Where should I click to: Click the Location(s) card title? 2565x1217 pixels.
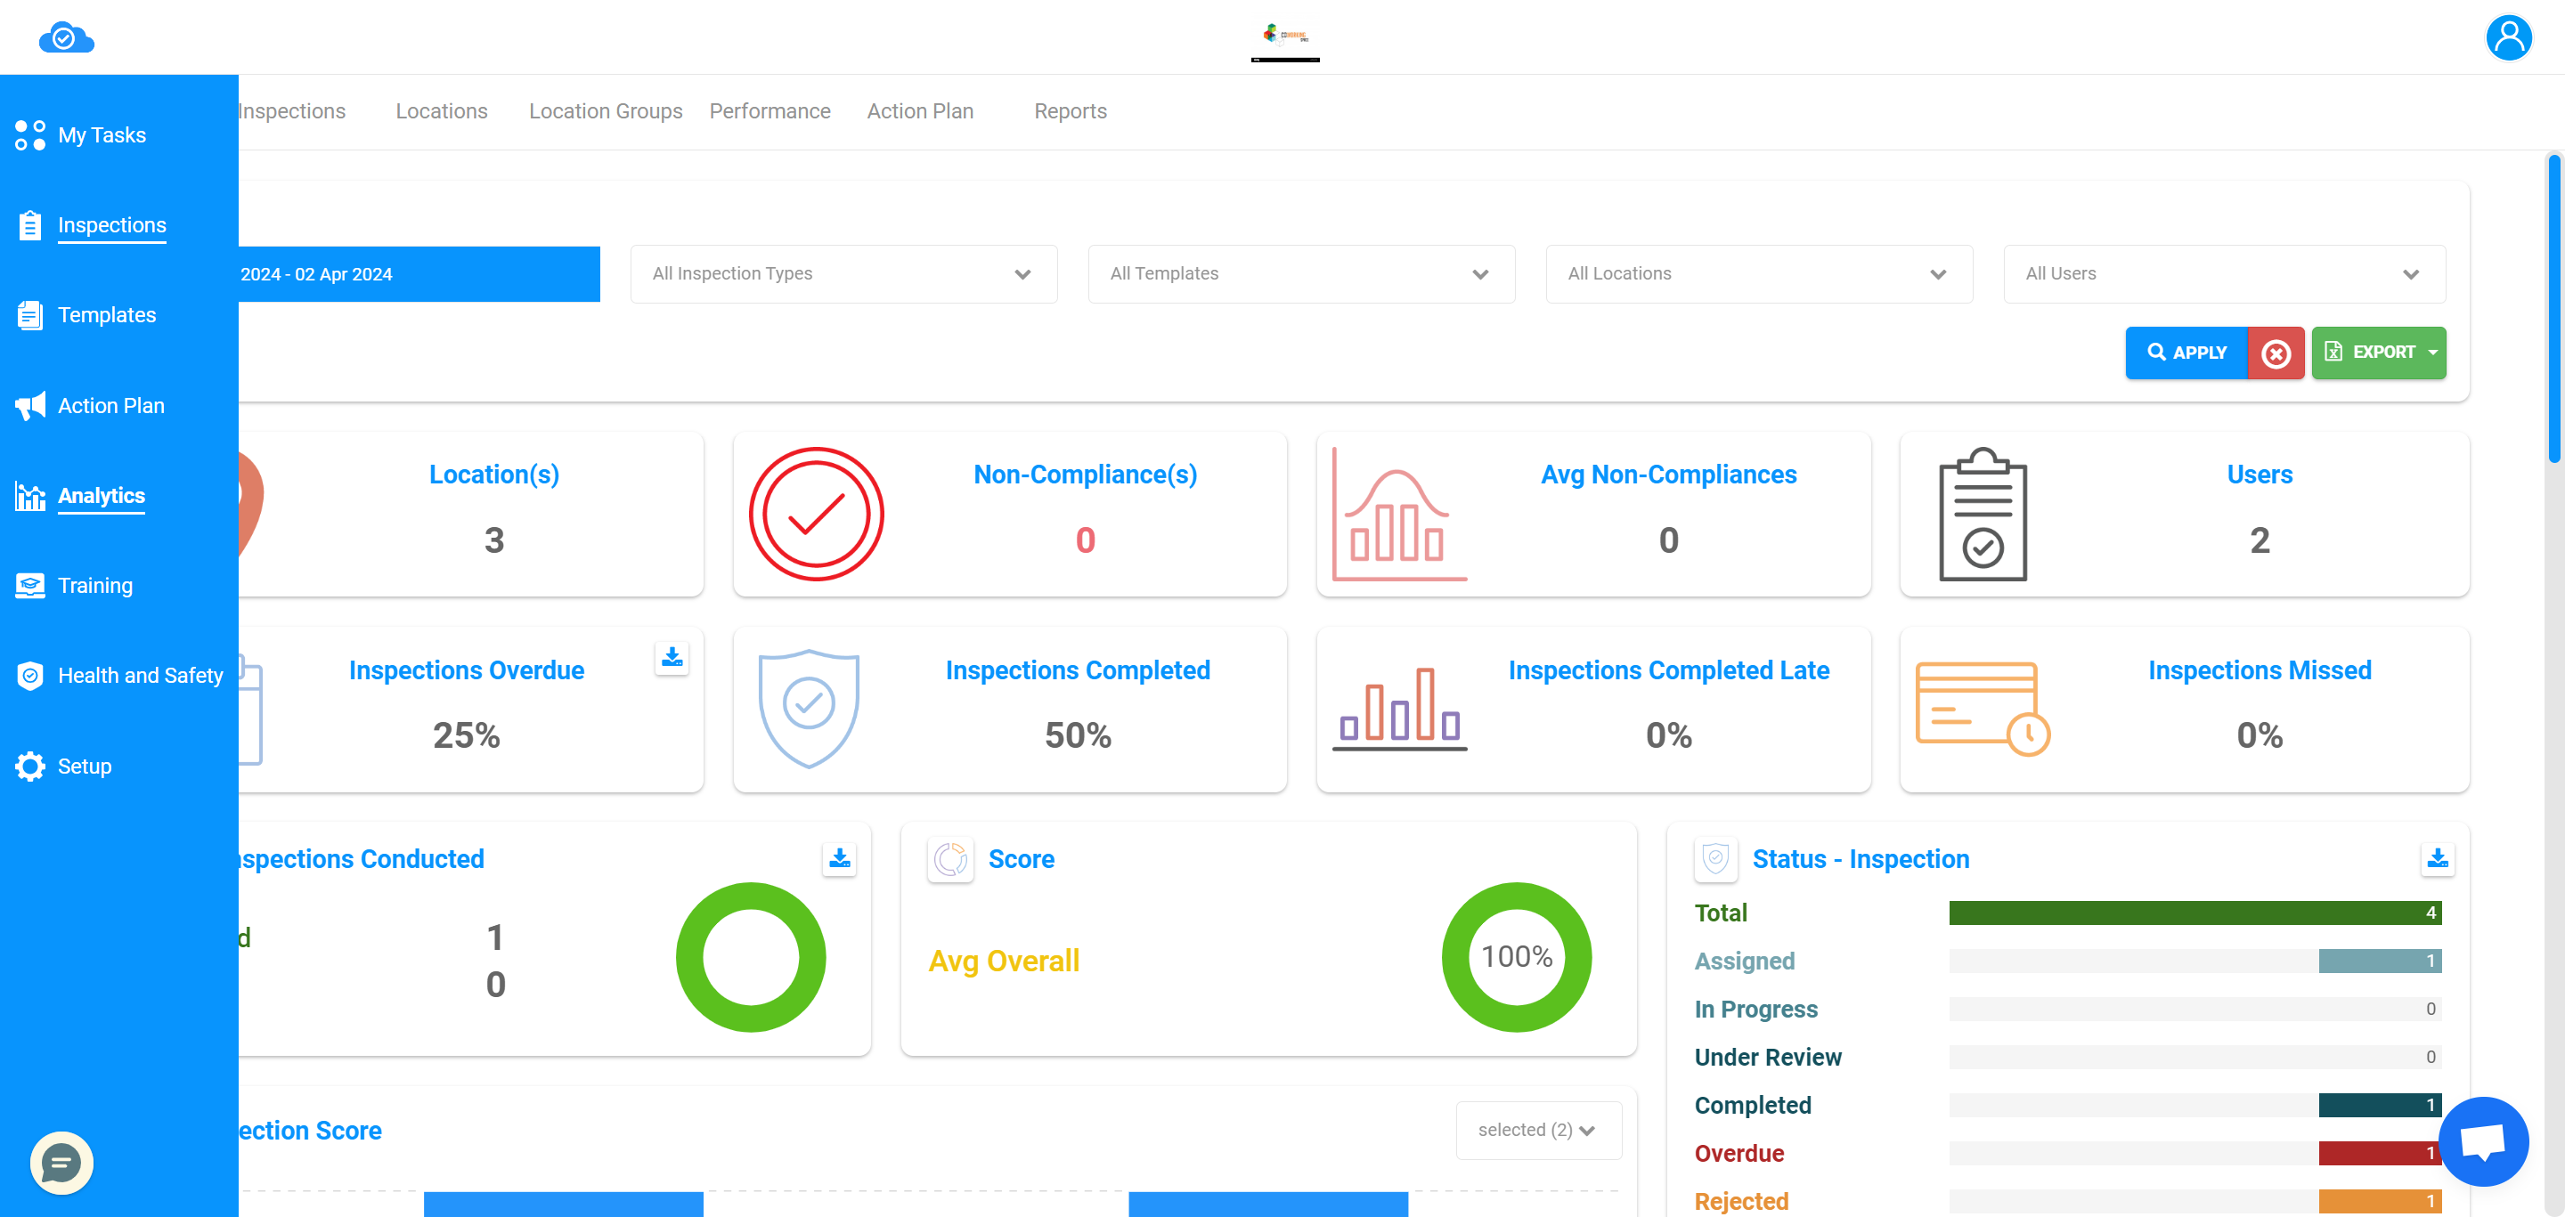click(x=494, y=475)
